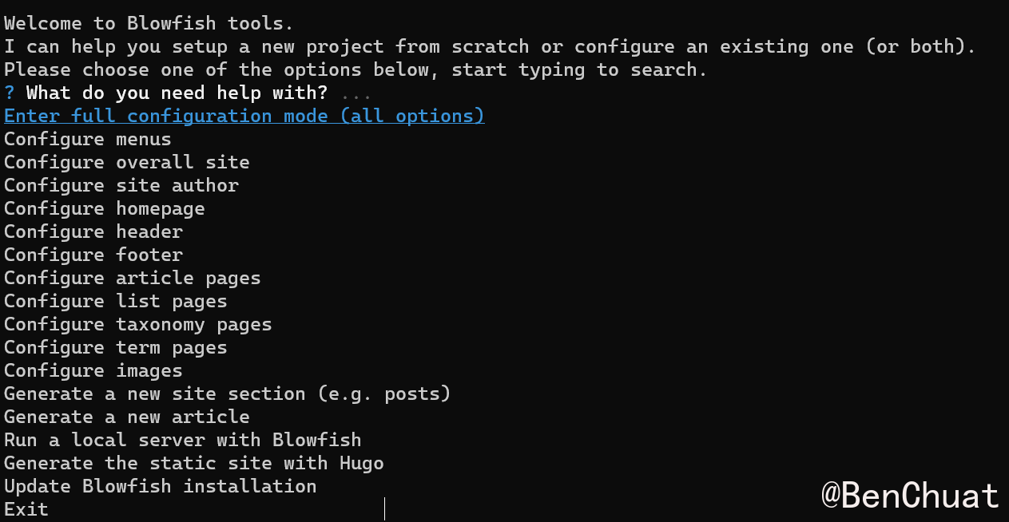This screenshot has height=522, width=1009.
Task: Pick Configure list pages entry
Action: click(116, 302)
